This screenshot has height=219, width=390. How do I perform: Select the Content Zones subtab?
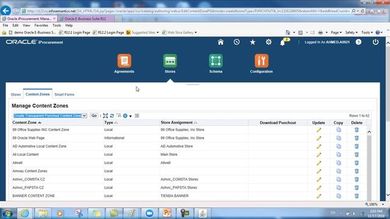click(x=38, y=94)
